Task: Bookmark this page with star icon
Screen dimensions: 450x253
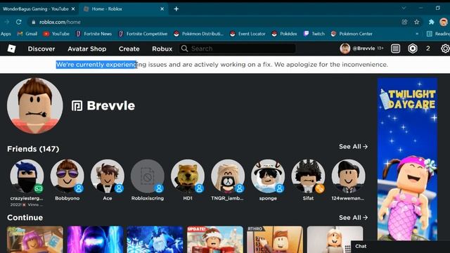Action: click(417, 22)
